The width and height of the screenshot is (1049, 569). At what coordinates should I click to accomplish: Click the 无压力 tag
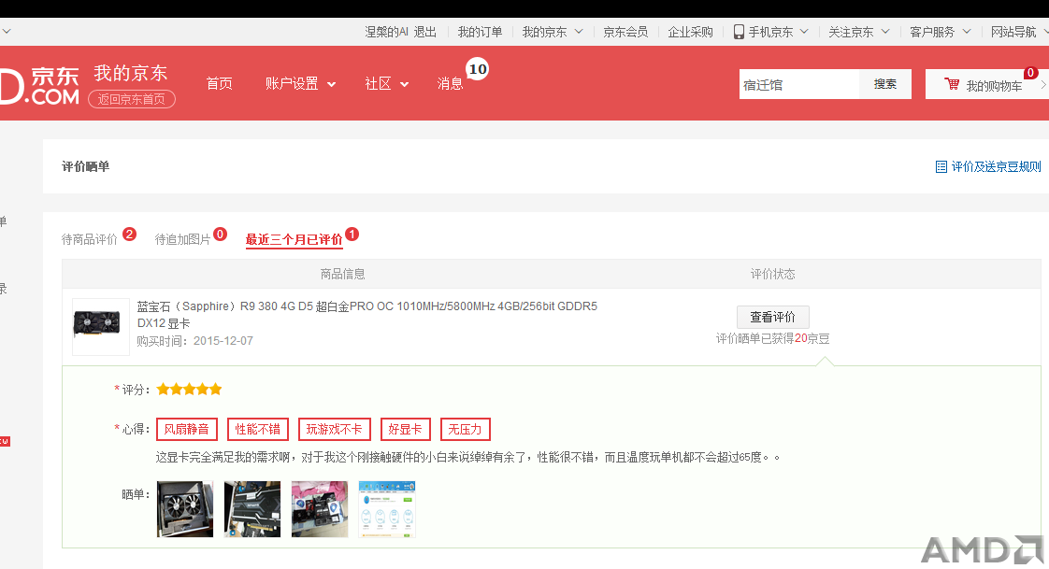(x=465, y=429)
